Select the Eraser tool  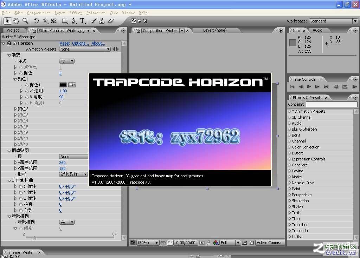(111, 21)
